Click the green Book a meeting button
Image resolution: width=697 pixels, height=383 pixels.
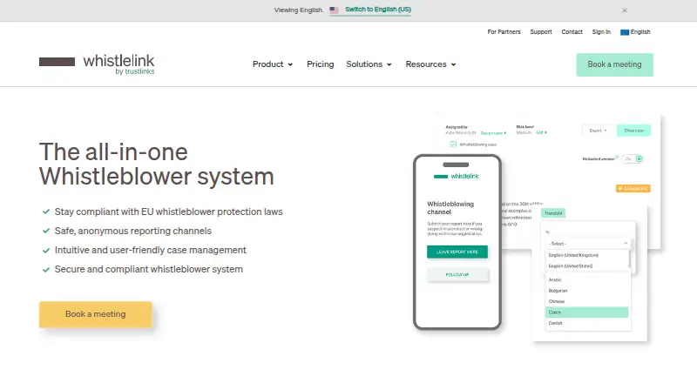615,65
